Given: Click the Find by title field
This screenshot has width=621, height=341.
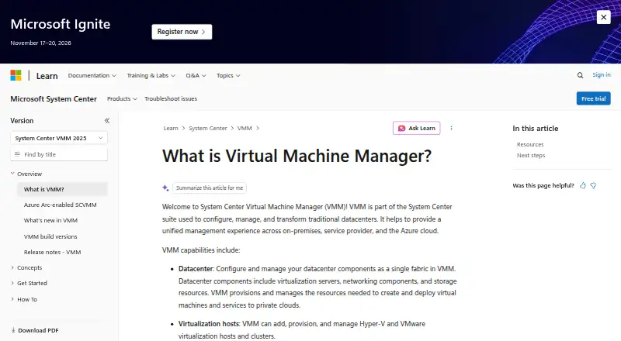Looking at the screenshot, I should pyautogui.click(x=59, y=154).
